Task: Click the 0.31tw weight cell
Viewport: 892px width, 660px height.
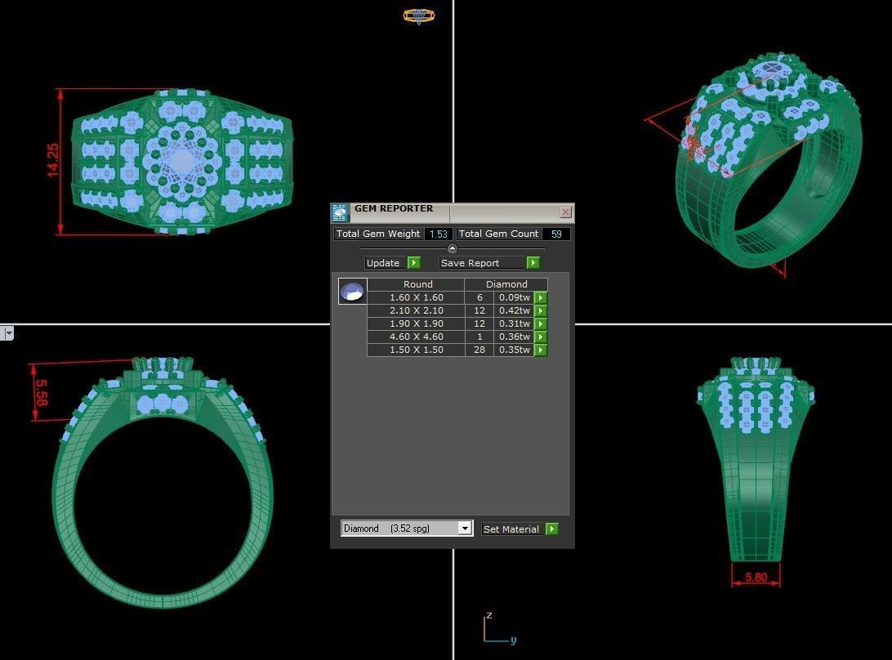Action: [x=515, y=323]
